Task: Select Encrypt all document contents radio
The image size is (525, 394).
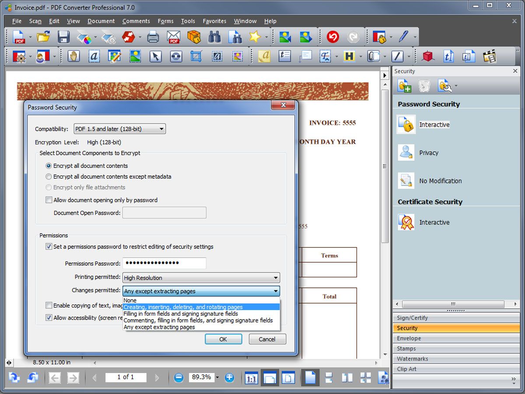Action: click(49, 166)
